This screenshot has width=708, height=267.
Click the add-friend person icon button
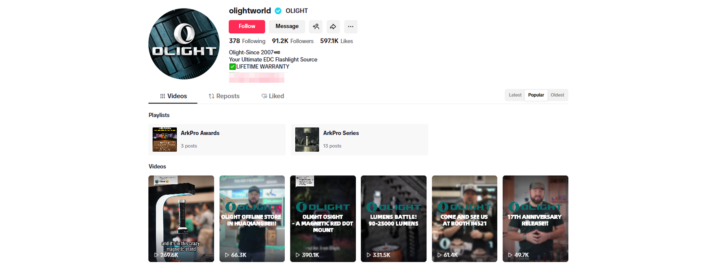coord(316,27)
